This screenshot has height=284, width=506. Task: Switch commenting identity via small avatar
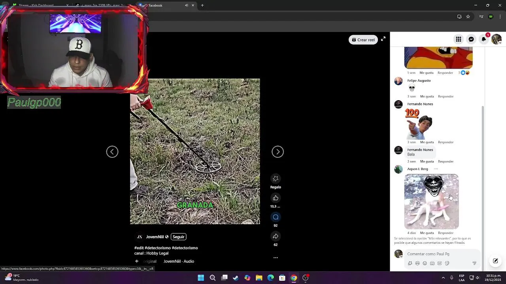click(x=398, y=254)
